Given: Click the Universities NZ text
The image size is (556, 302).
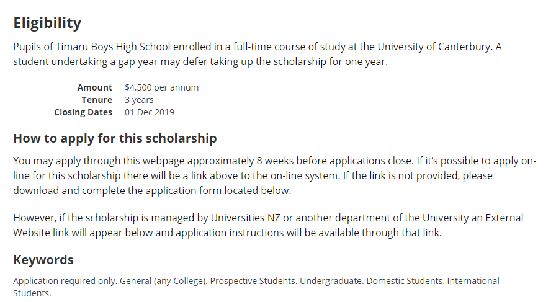Looking at the screenshot, I should point(245,218).
